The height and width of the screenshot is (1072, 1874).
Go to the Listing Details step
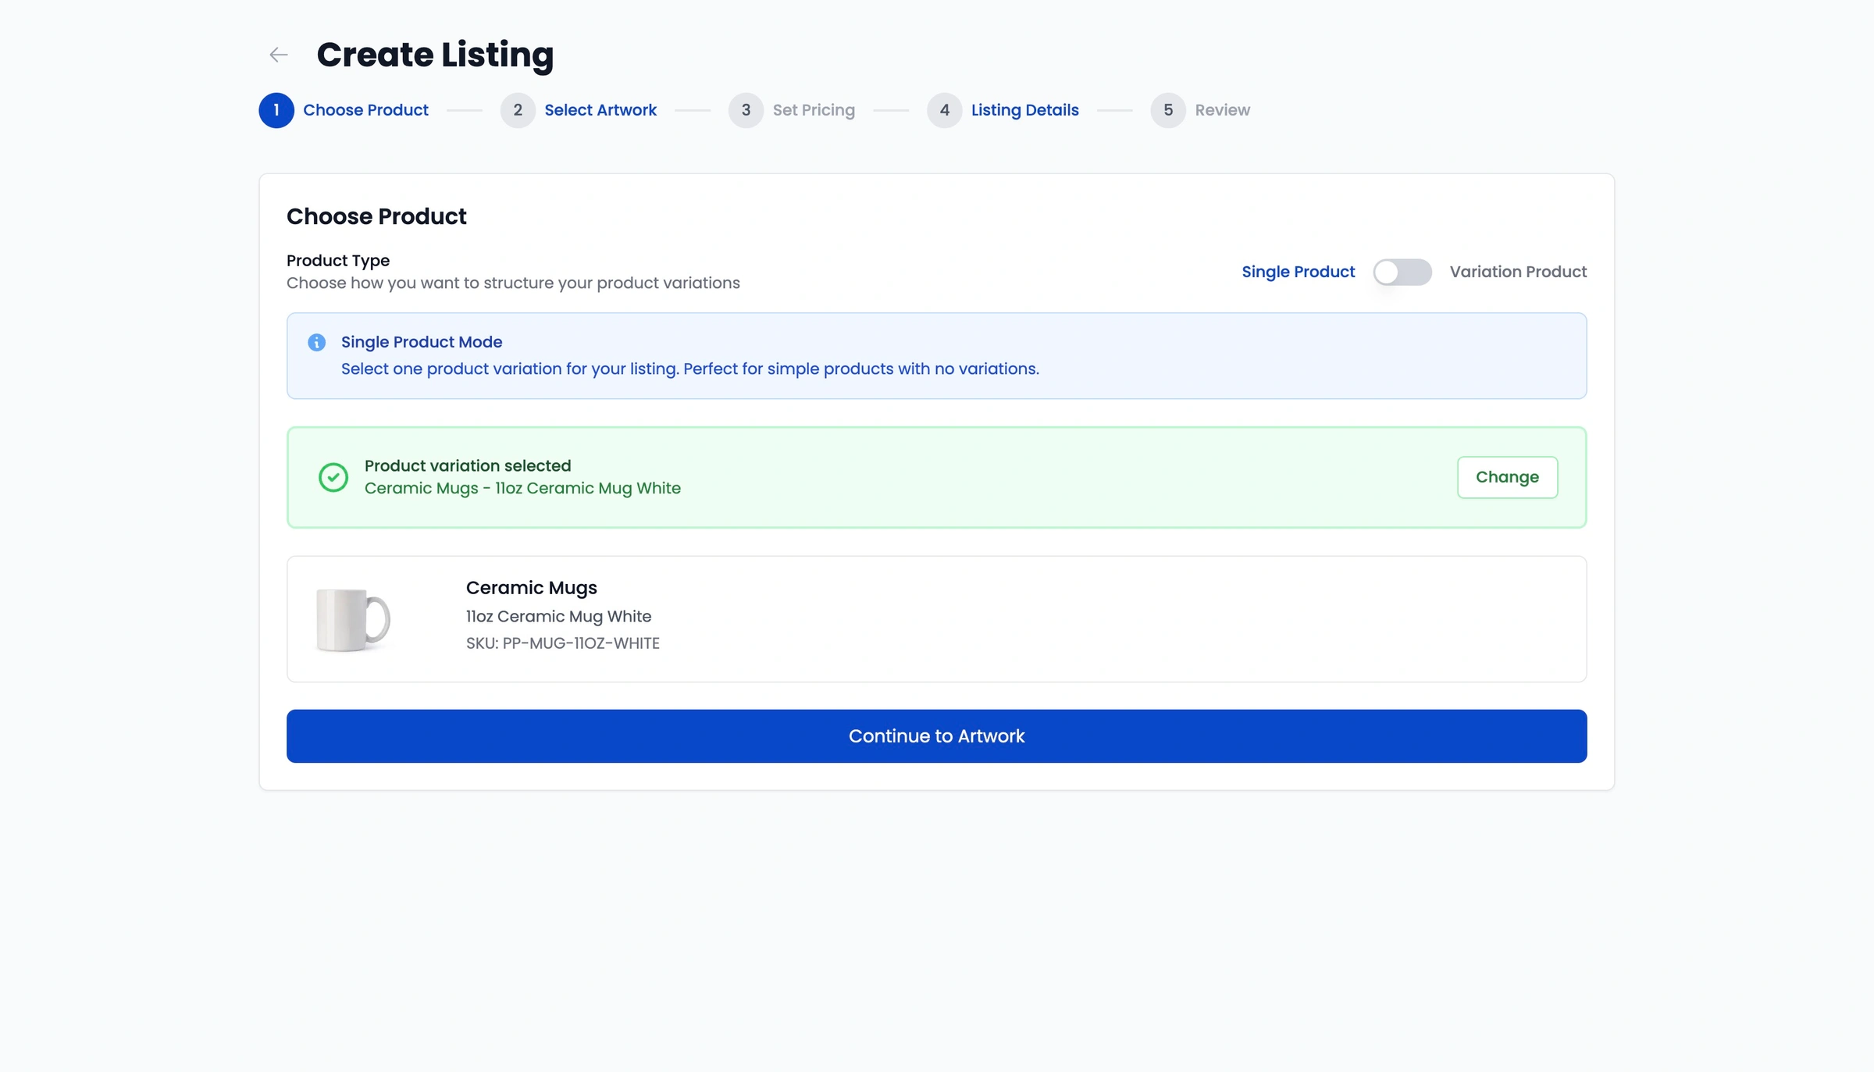1024,110
